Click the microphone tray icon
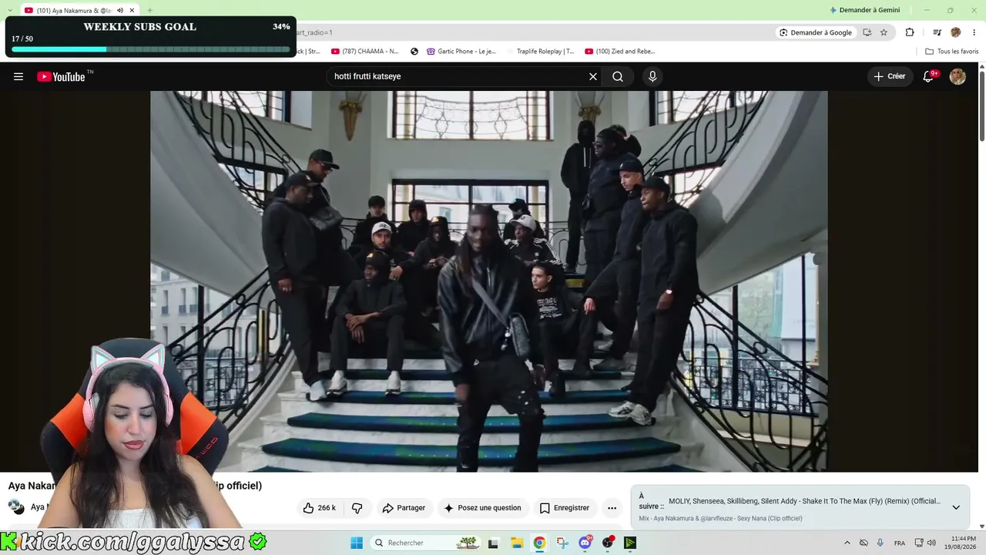 point(880,543)
